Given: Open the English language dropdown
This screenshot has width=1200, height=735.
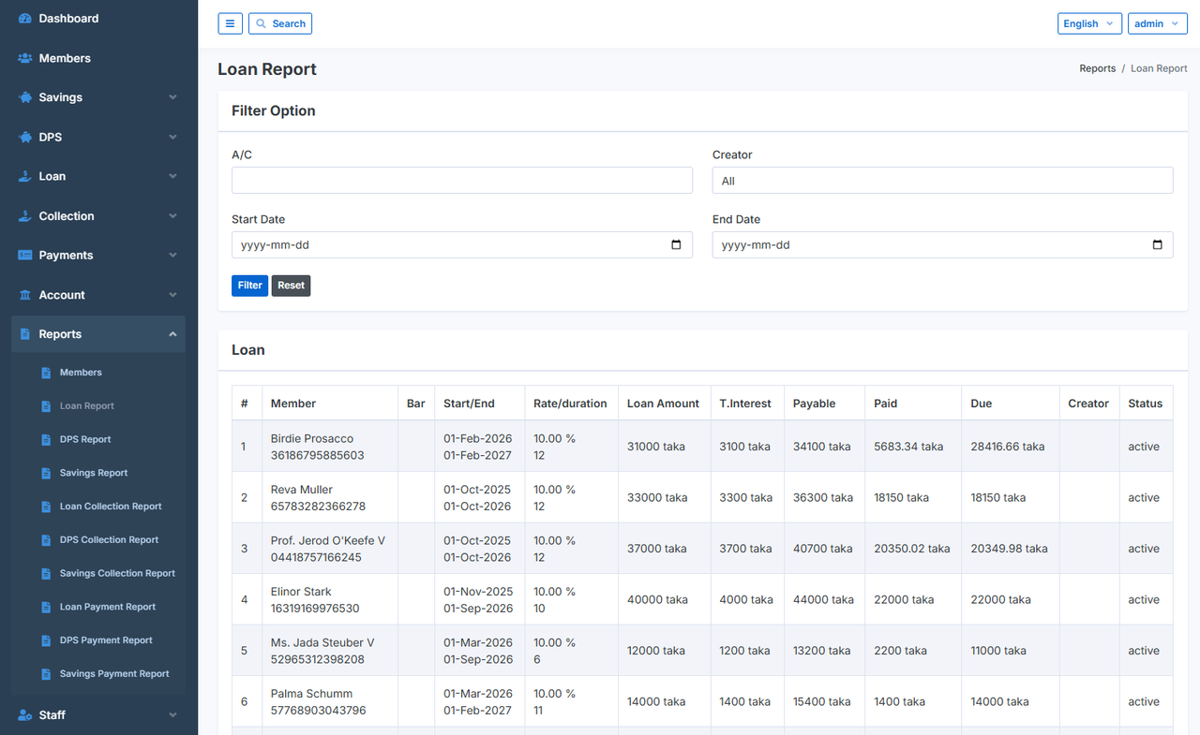Looking at the screenshot, I should point(1089,23).
